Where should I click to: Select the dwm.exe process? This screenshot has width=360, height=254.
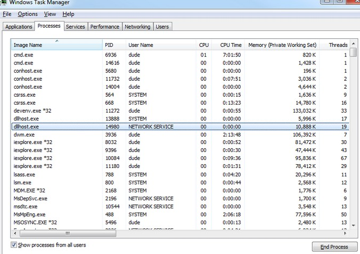(x=180, y=134)
